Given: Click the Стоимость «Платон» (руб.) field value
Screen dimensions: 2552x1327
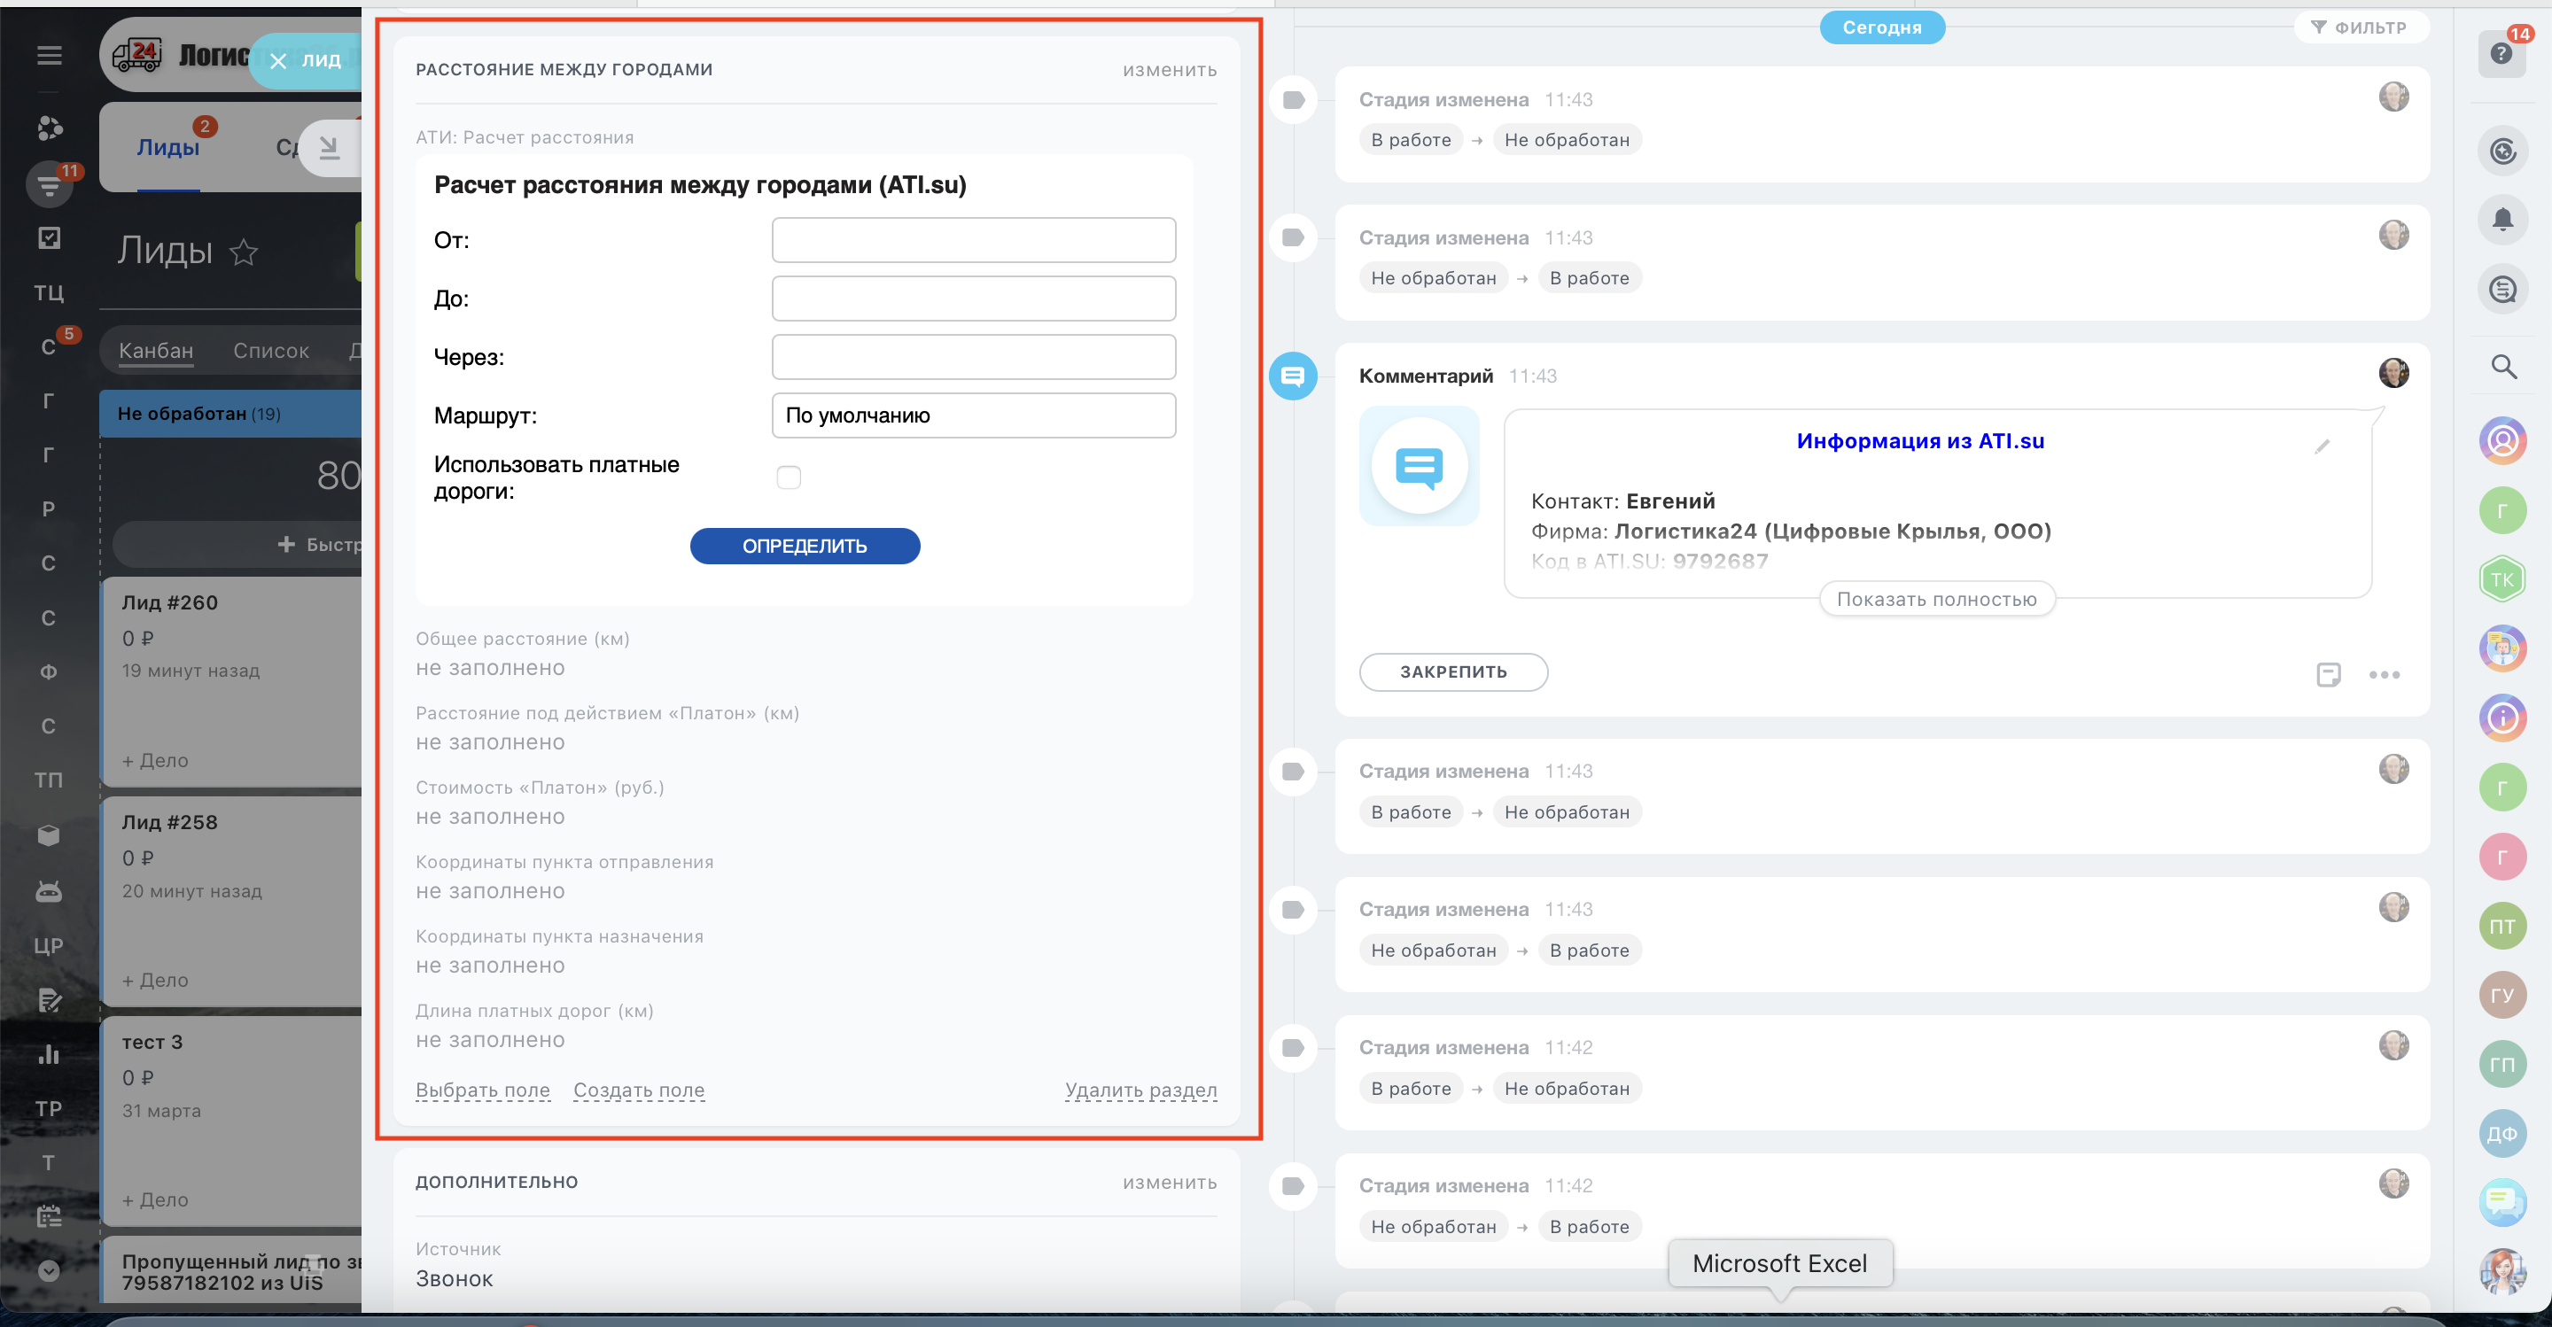Looking at the screenshot, I should coord(490,817).
